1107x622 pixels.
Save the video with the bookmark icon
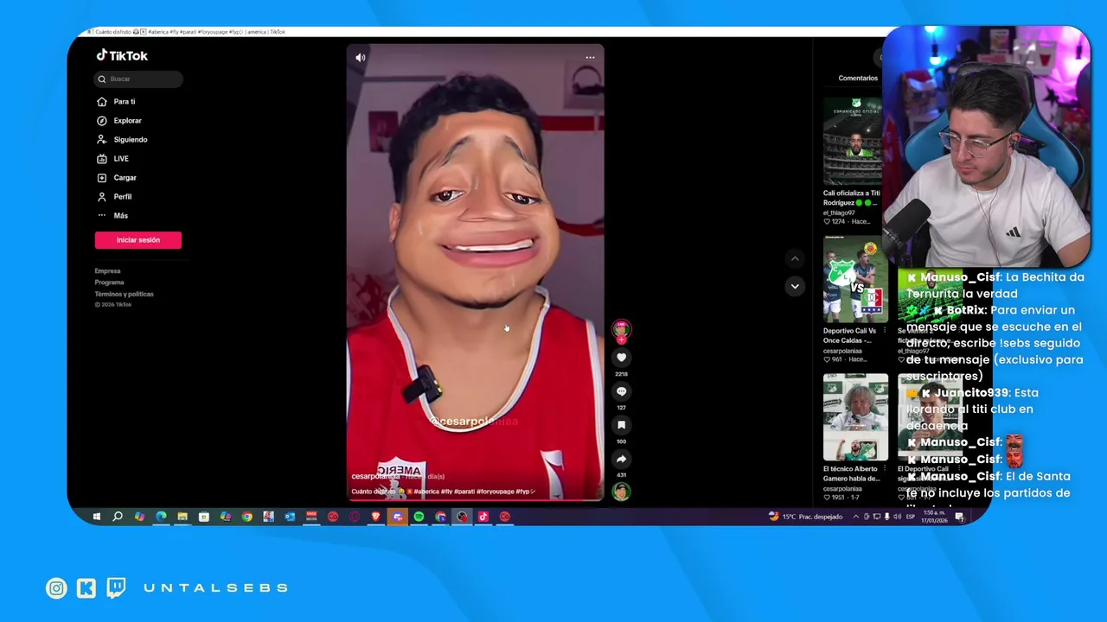coord(621,425)
